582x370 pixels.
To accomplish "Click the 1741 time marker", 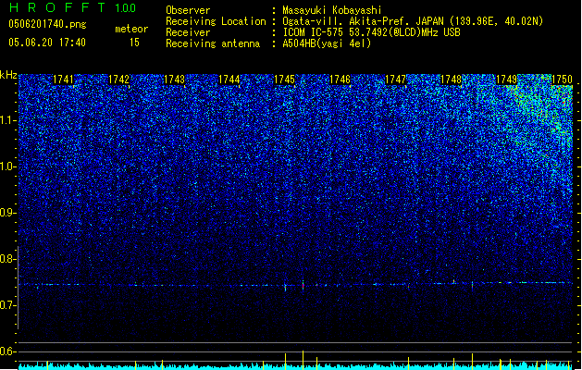I will [x=64, y=80].
